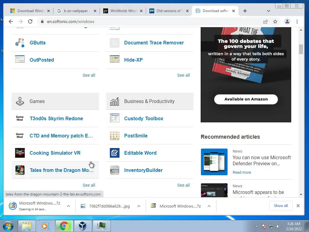
Task: Click the forward navigation arrow
Action: click(x=21, y=21)
